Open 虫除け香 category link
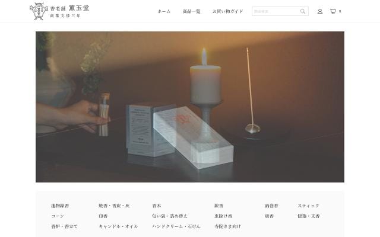 223,216
